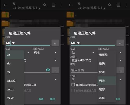Pick 最快 compression level

107,63
